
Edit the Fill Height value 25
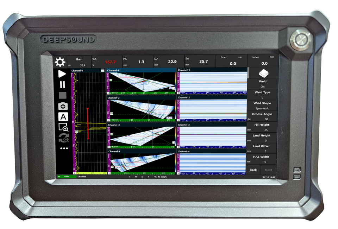point(262,127)
